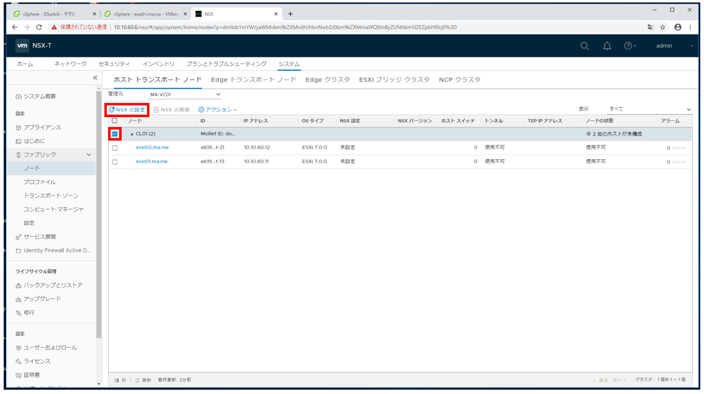The width and height of the screenshot is (704, 394).
Task: Switch to the ホーム tab
Action: pos(25,64)
